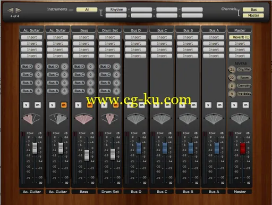Screen dimensions: 272x205
Task: Select empty group slot below Rhythm
Action: click(116, 15)
